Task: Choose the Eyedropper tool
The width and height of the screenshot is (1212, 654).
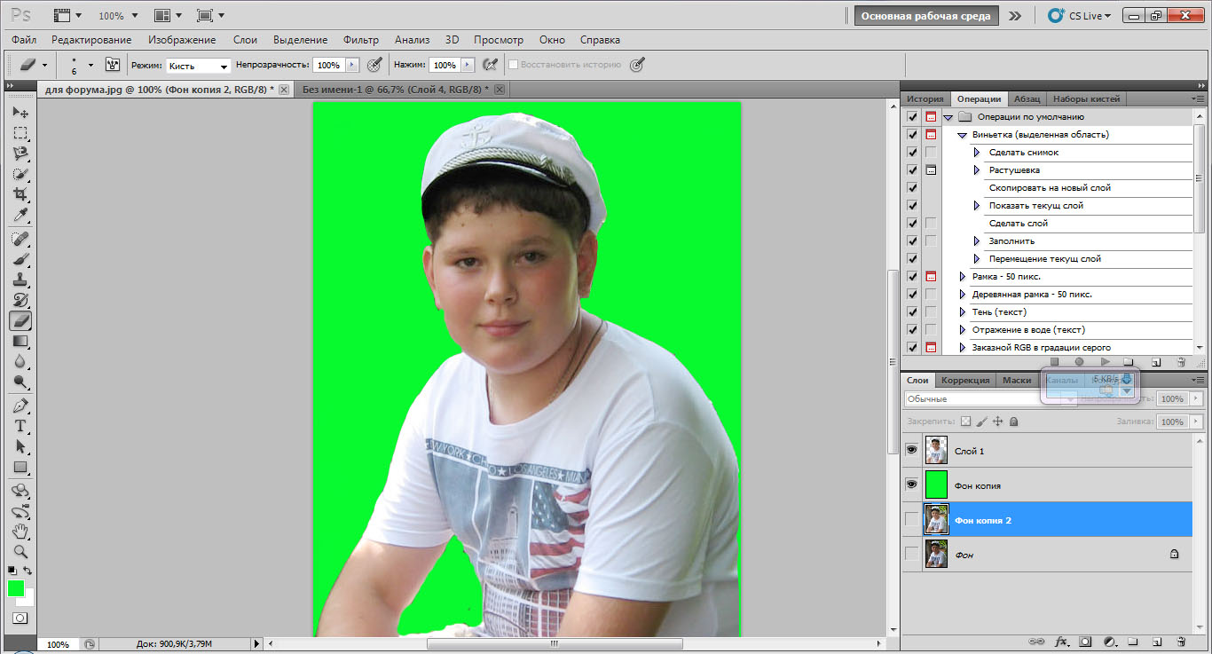Action: click(20, 216)
